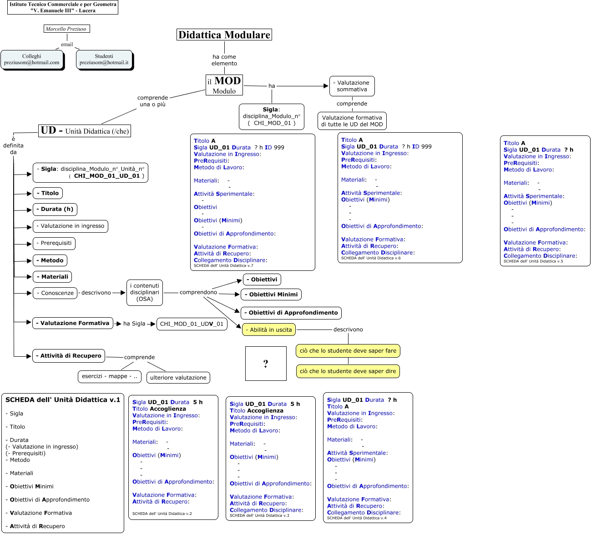Screen dimensions: 591x534
Task: Select the Obiettivi Minimi node
Action: (x=271, y=294)
